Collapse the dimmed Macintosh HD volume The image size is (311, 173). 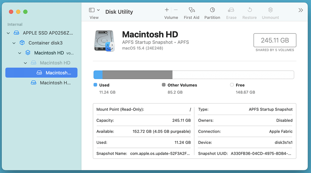26,63
